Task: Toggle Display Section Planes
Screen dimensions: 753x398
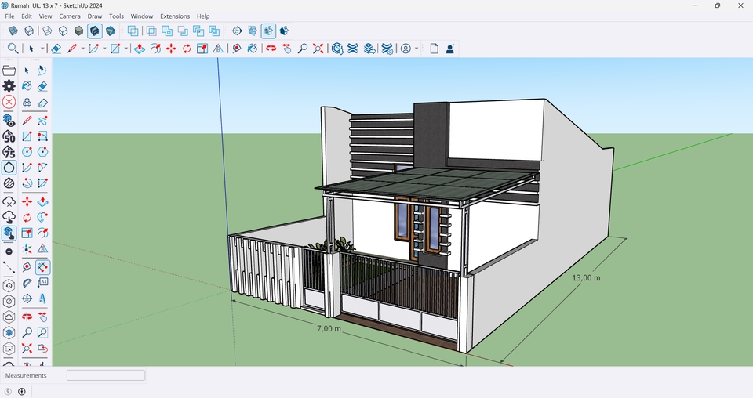Action: click(253, 31)
